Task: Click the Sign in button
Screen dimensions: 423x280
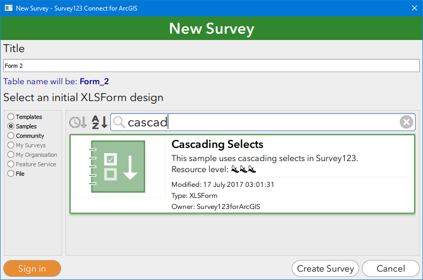Action: pos(32,268)
